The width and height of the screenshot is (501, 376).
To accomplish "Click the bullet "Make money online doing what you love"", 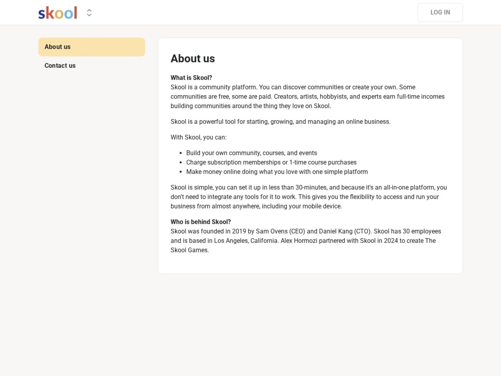I will pos(277,172).
